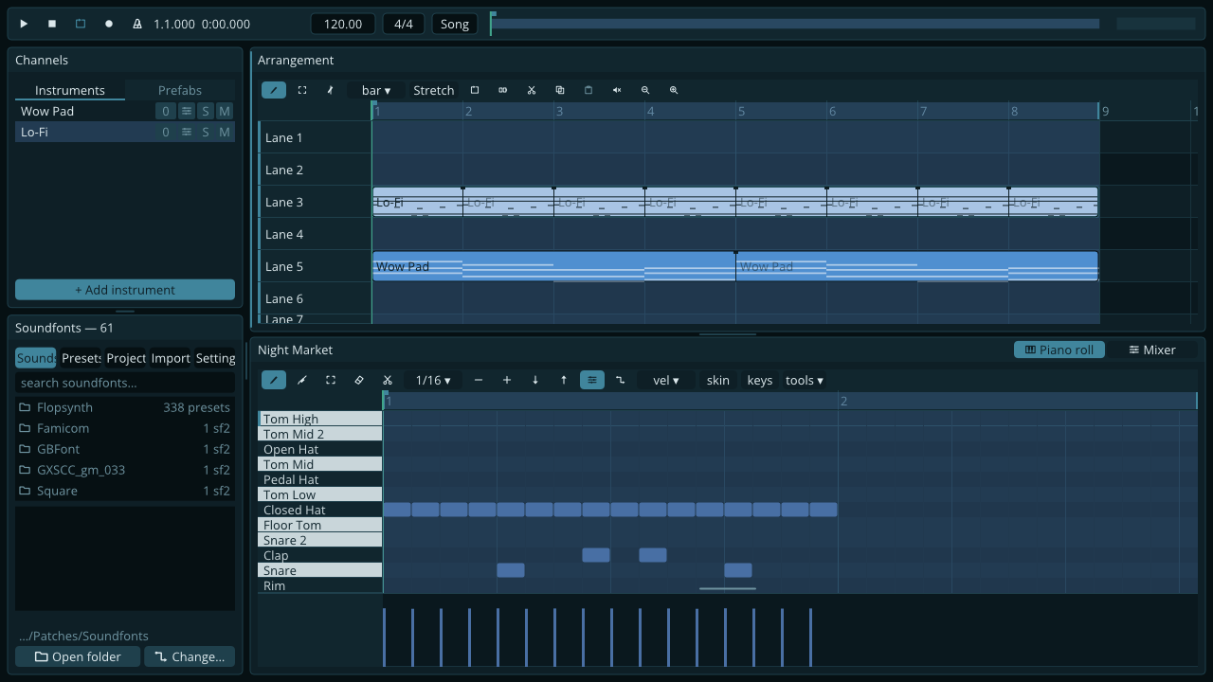Select the piano roll scissors cut tool
The width and height of the screenshot is (1213, 682).
[388, 380]
